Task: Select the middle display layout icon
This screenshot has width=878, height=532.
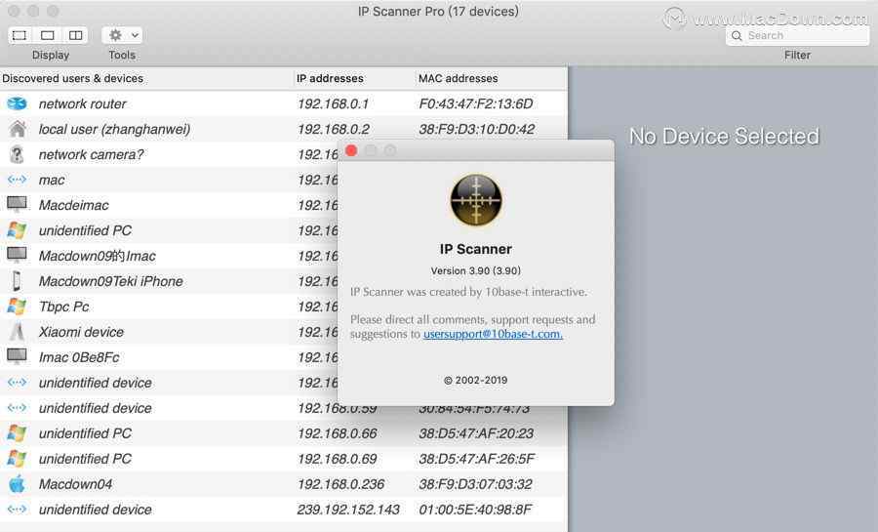Action: [48, 35]
